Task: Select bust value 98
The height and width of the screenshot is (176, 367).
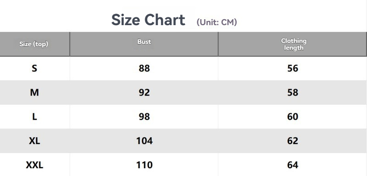Action: (x=144, y=117)
